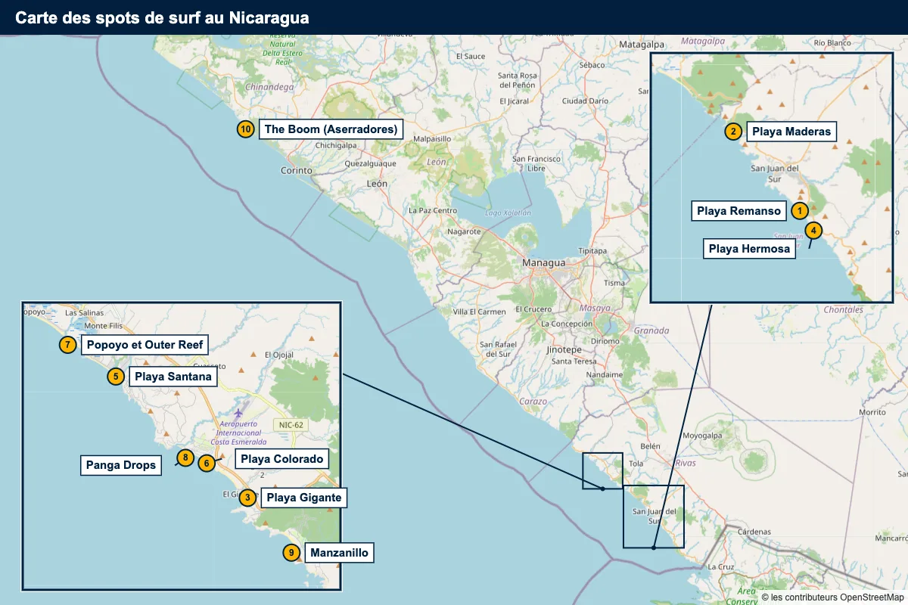Select the Chontales region name
Viewport: 908px width, 605px height.
(x=843, y=310)
